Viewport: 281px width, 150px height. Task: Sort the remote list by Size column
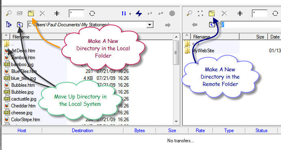253,37
